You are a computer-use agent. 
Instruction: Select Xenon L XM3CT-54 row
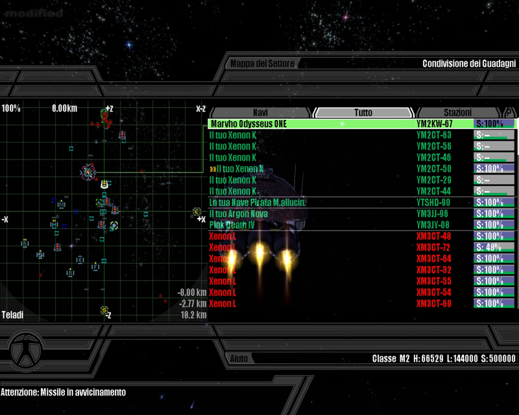[x=362, y=292]
